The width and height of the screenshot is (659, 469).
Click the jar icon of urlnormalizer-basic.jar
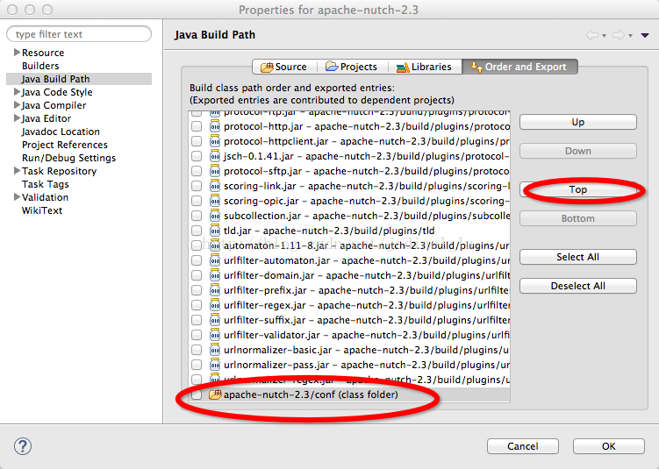[x=215, y=350]
